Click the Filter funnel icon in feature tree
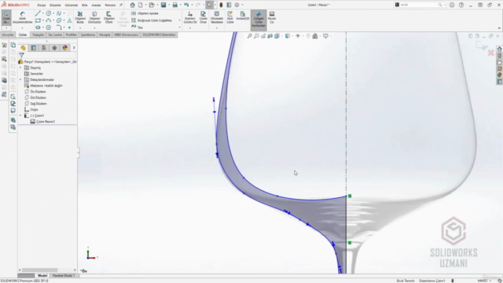The width and height of the screenshot is (503, 283). click(x=21, y=55)
